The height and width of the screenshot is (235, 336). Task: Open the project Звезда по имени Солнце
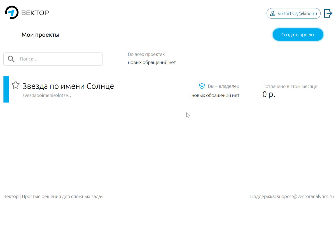coord(68,86)
